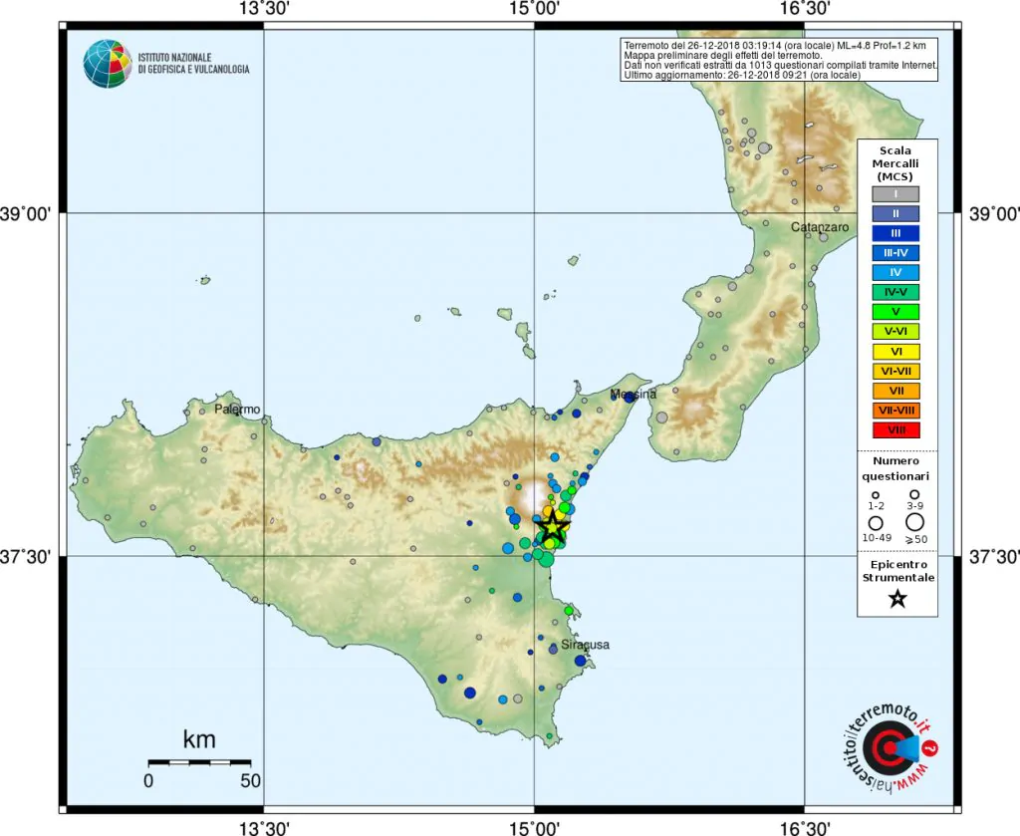Viewport: 1020px width, 836px height.
Task: Click the Catanzaro city label
Action: [x=820, y=227]
